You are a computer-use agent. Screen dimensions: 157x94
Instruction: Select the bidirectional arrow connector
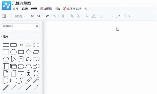(x=29, y=88)
